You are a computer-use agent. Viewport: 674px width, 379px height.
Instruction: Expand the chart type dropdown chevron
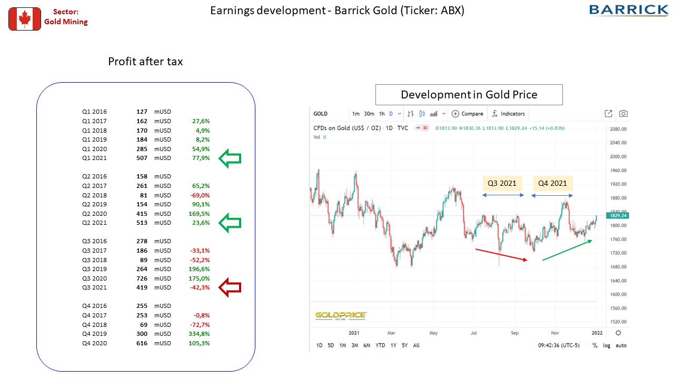pos(444,113)
